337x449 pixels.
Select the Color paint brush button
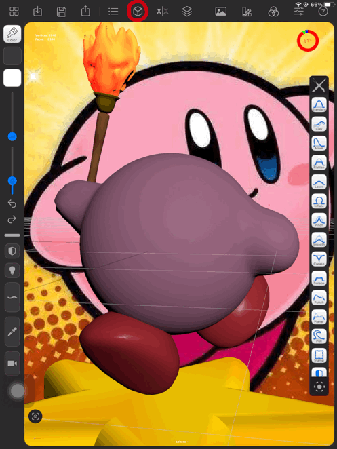coord(12,34)
